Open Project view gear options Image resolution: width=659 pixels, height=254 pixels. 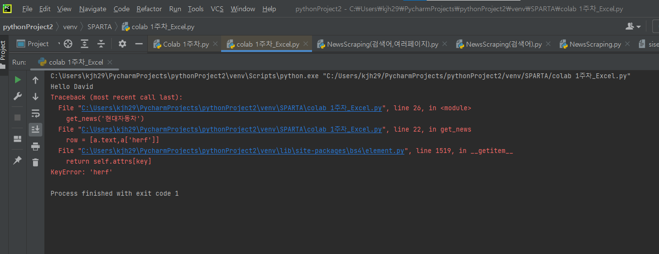point(122,44)
